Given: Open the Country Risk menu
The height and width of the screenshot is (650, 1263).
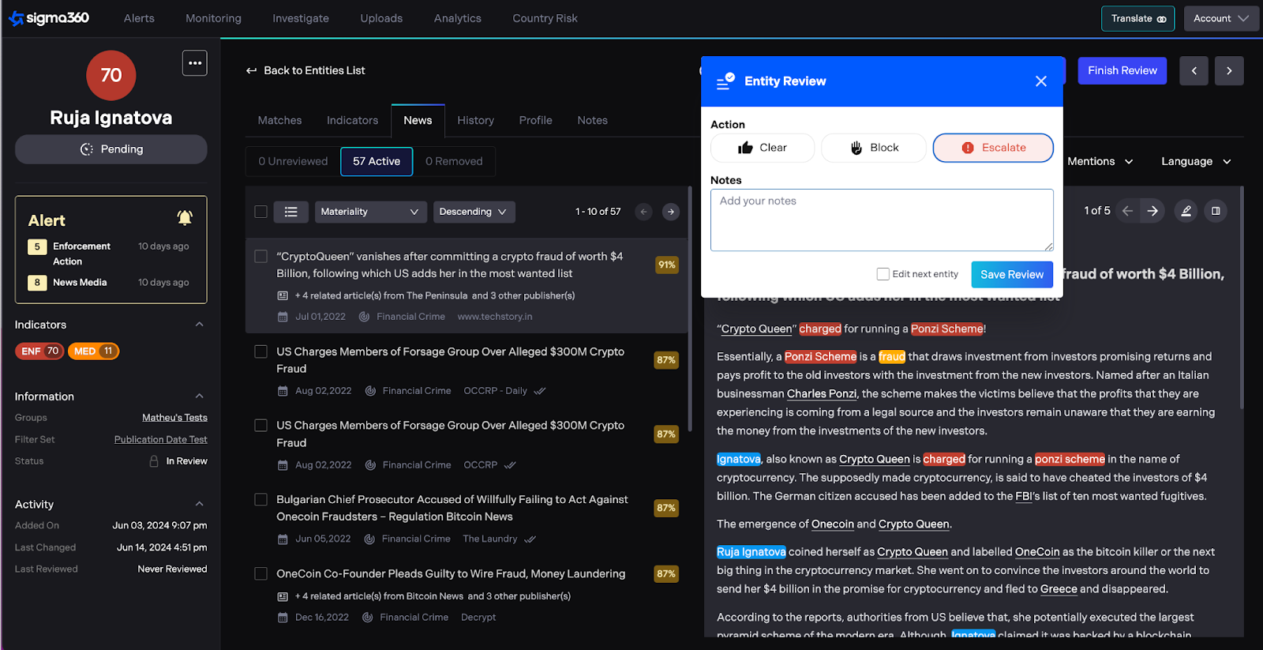Looking at the screenshot, I should (x=545, y=18).
